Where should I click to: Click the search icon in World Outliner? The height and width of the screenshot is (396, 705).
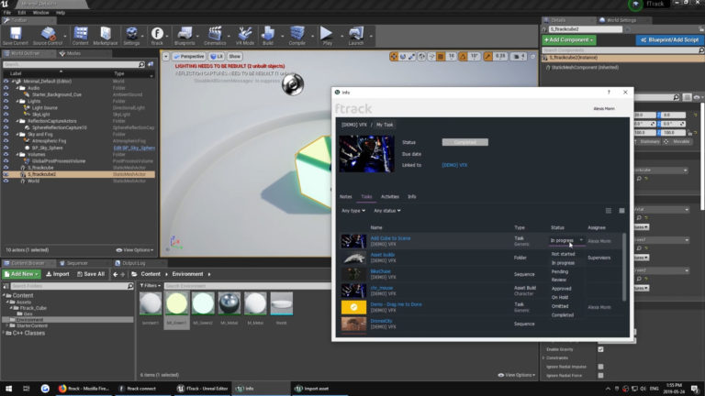(141, 65)
